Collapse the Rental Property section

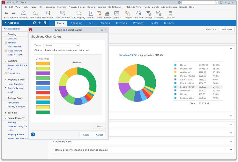[5, 118]
